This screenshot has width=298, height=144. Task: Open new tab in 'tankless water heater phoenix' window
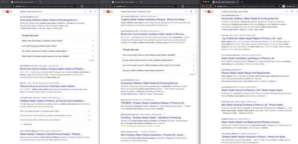click(41, 2)
